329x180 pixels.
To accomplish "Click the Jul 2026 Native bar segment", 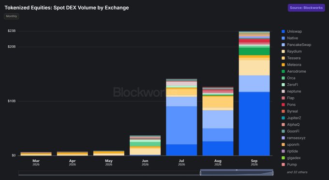I will coord(181,125).
